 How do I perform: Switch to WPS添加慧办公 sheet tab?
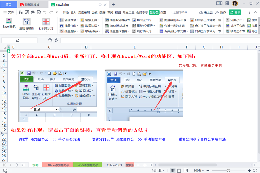click(88, 165)
